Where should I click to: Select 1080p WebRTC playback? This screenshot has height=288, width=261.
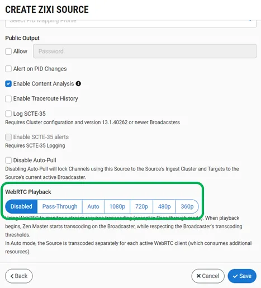(117, 206)
